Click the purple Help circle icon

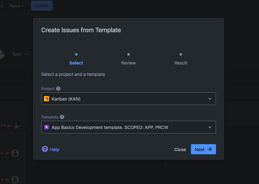pyautogui.click(x=45, y=149)
